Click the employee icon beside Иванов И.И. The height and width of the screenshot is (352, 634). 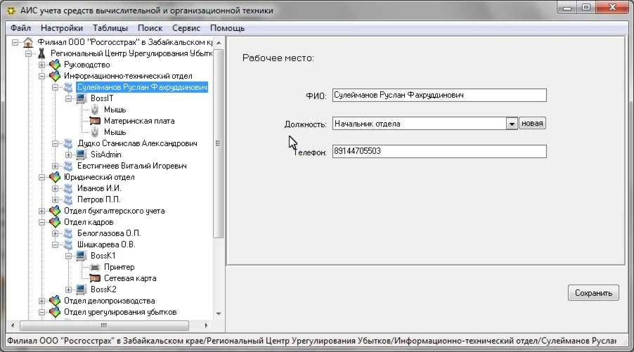pos(68,188)
